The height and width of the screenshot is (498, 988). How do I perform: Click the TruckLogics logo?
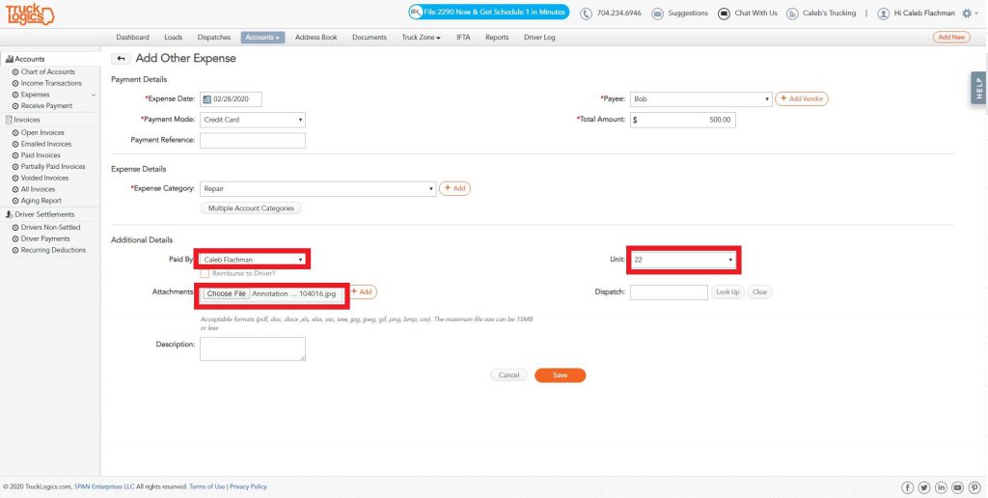click(30, 14)
